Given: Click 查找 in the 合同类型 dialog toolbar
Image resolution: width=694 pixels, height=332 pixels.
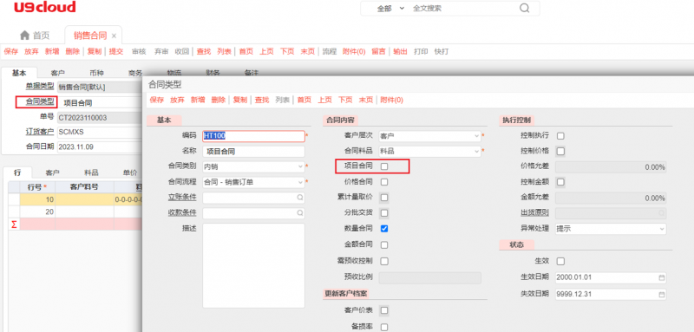Looking at the screenshot, I should click(262, 101).
